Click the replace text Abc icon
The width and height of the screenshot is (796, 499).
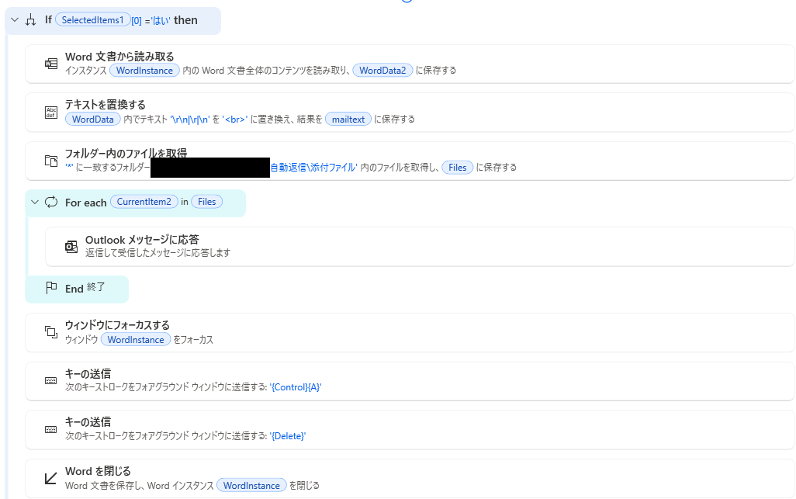(x=50, y=113)
